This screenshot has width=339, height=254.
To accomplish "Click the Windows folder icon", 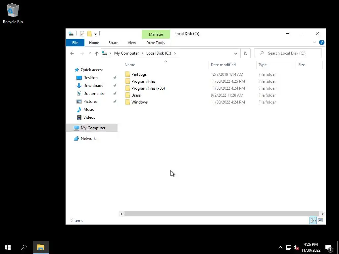I will tap(127, 102).
